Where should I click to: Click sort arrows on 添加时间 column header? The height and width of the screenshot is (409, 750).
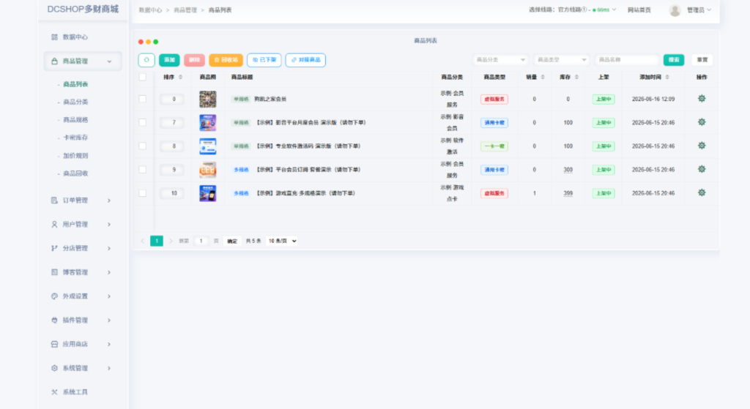point(667,77)
